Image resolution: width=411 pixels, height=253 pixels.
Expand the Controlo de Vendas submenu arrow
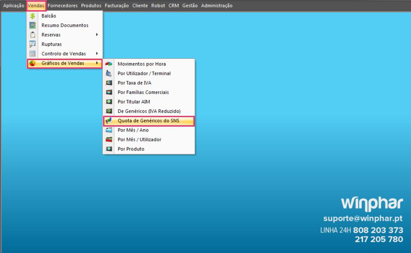coord(97,54)
